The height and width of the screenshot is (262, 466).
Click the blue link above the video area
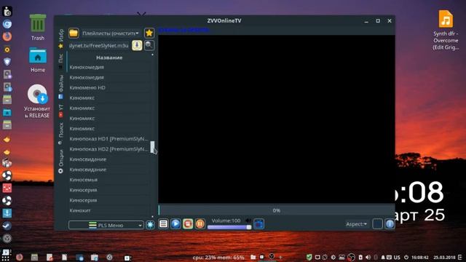coord(184,30)
